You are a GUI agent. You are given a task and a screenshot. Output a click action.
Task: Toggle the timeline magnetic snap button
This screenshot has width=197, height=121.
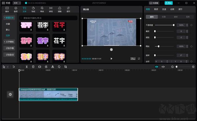tap(157, 67)
